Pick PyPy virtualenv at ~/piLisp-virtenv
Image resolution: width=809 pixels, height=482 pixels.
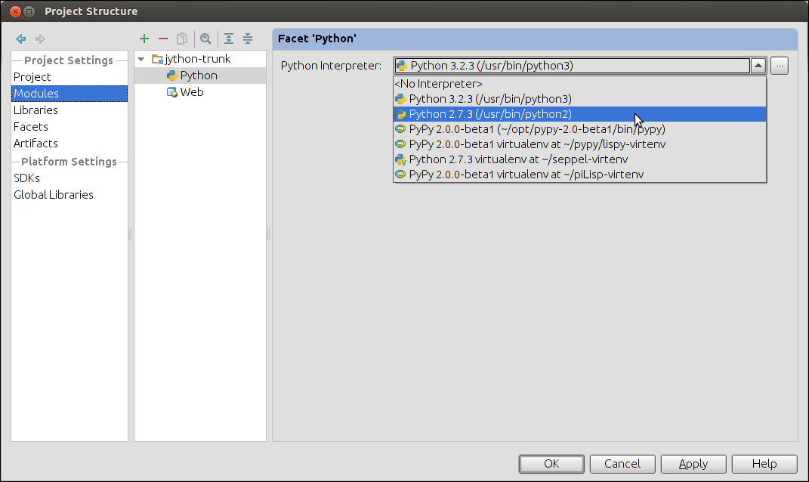click(526, 175)
